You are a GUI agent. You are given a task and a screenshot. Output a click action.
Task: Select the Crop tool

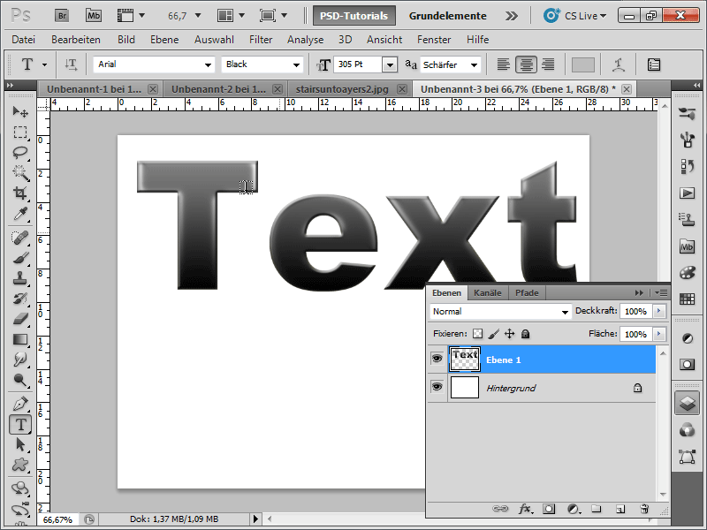click(20, 193)
